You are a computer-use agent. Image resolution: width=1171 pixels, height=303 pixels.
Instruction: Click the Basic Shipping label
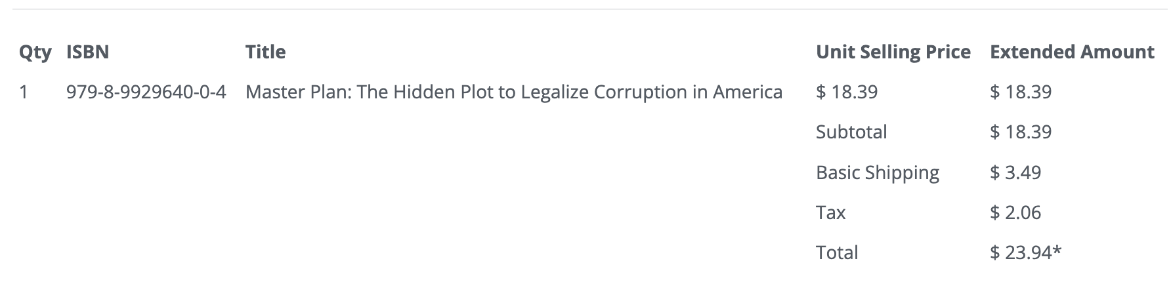coord(877,173)
